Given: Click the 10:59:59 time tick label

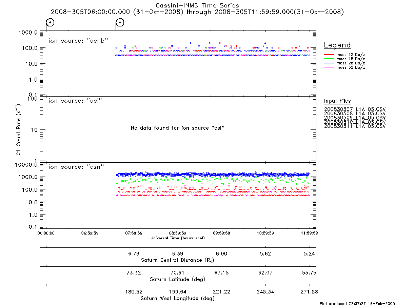Looking at the screenshot, I should coord(265,233).
